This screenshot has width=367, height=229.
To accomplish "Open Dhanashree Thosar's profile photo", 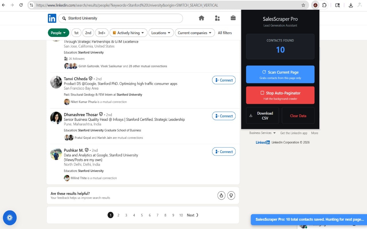I will pyautogui.click(x=56, y=118).
